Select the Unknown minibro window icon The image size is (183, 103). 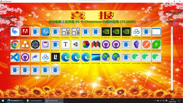click(126, 57)
